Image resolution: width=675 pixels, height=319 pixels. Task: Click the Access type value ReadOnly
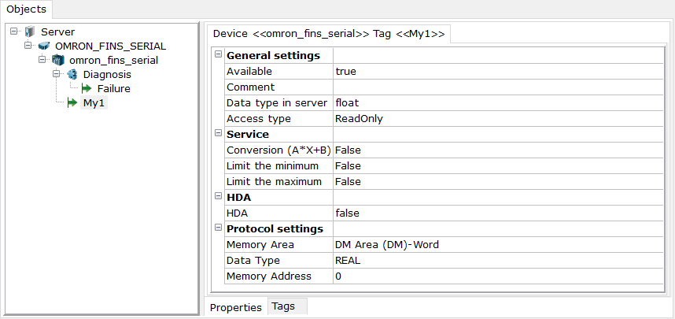[x=498, y=119]
